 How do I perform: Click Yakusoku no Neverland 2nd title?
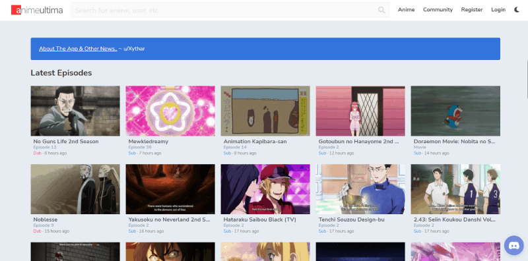click(x=170, y=219)
